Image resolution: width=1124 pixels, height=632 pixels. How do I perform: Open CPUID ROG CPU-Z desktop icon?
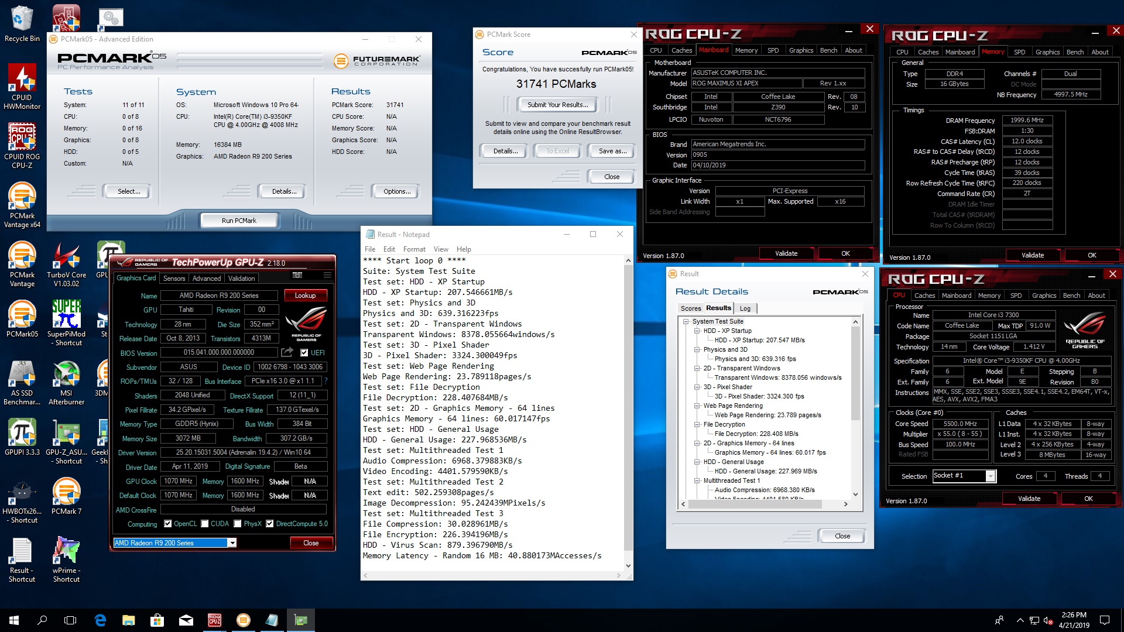22,146
